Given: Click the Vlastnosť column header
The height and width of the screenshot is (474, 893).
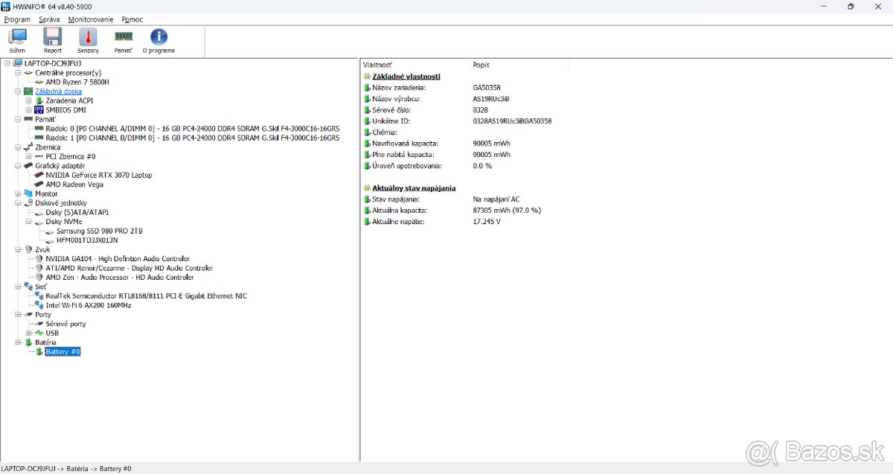Looking at the screenshot, I should [x=377, y=65].
